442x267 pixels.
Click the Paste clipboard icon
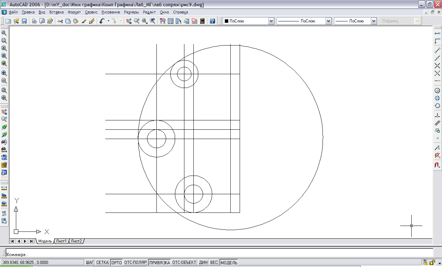click(76, 21)
